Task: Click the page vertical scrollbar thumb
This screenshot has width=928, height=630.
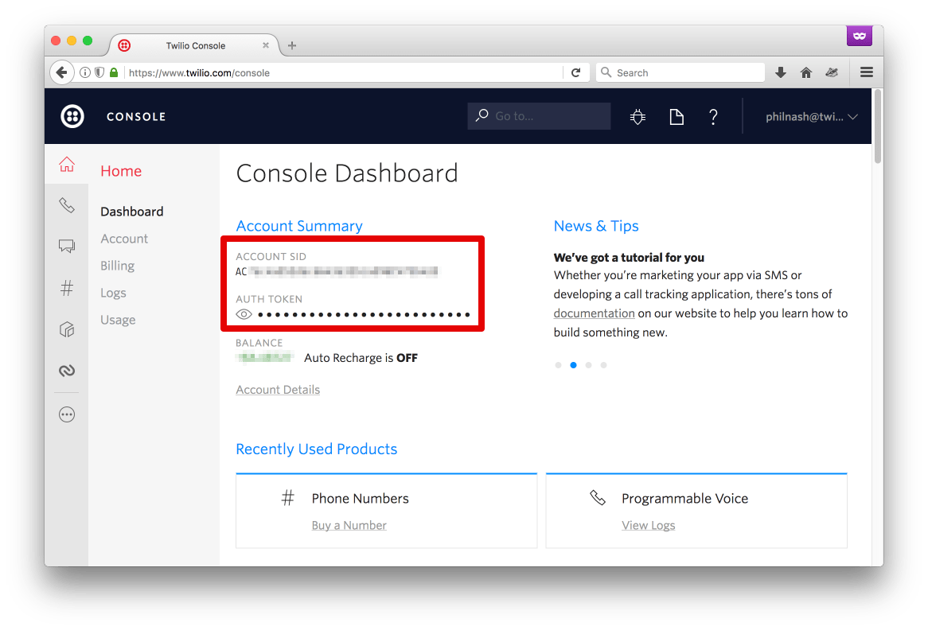Action: 878,126
